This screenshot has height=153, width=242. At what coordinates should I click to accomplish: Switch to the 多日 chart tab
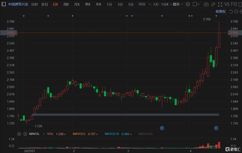tap(45, 4)
